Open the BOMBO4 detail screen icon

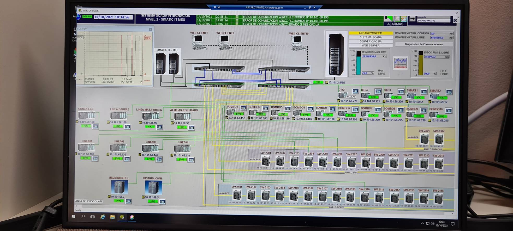(310, 109)
